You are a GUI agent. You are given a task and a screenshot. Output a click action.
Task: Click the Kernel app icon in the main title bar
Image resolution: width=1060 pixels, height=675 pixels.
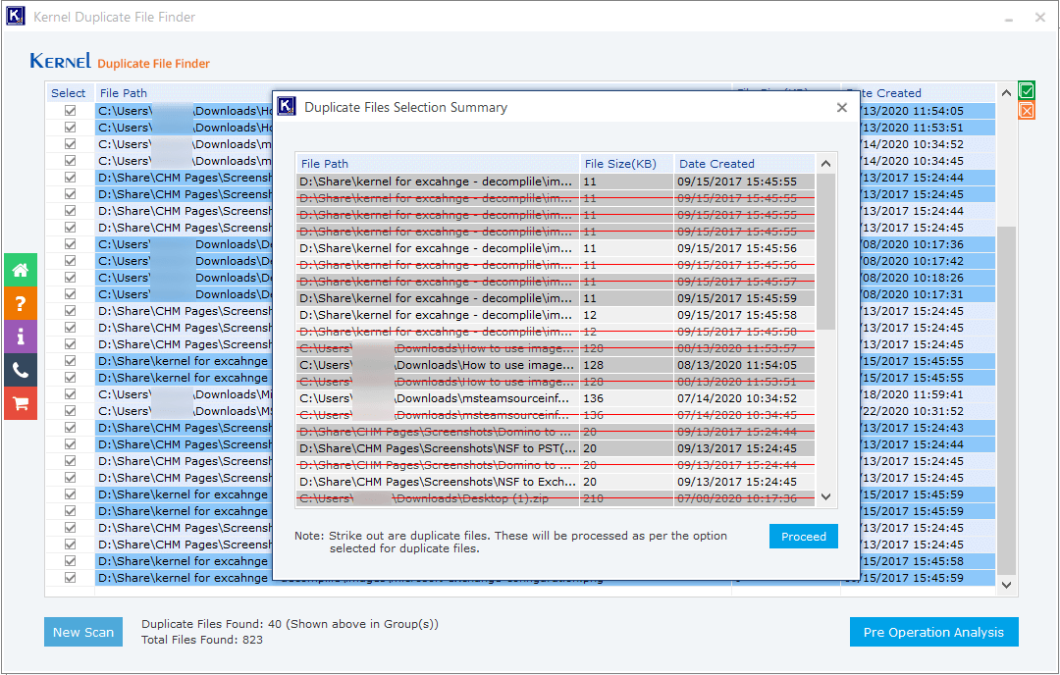(x=16, y=17)
